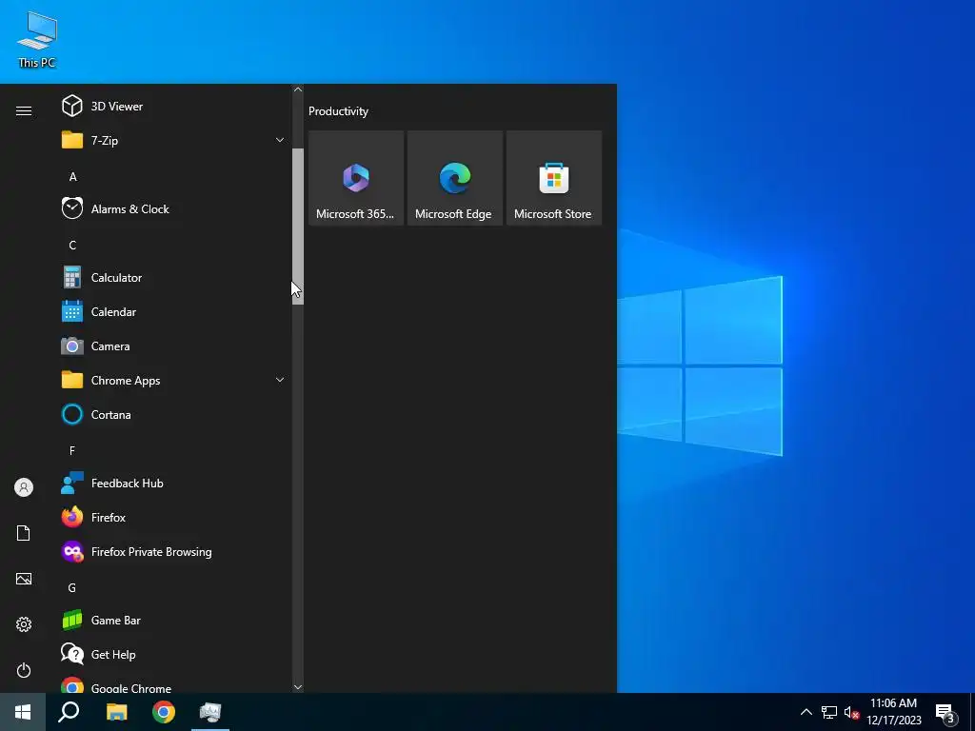Open Game Bar
The height and width of the screenshot is (731, 975).
click(x=173, y=621)
